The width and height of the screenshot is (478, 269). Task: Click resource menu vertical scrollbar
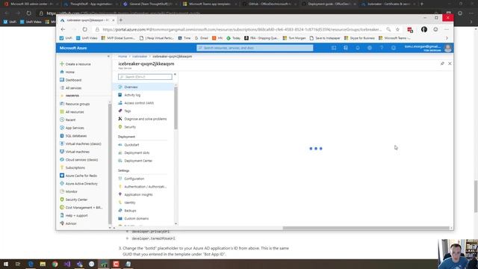(176, 108)
